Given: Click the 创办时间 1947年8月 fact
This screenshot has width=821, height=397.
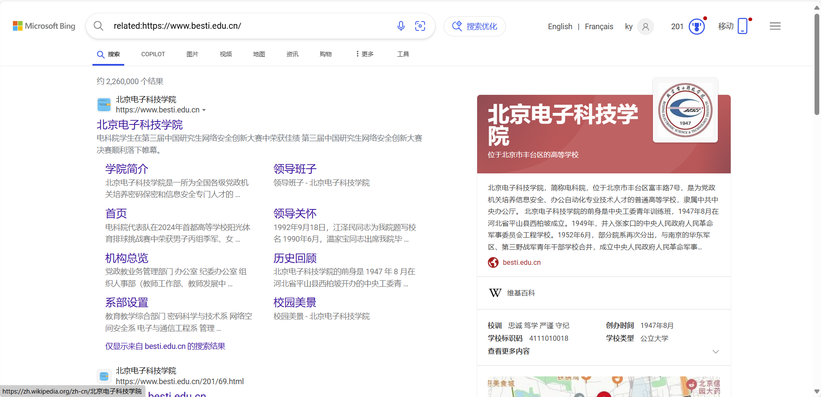Looking at the screenshot, I should [x=640, y=326].
